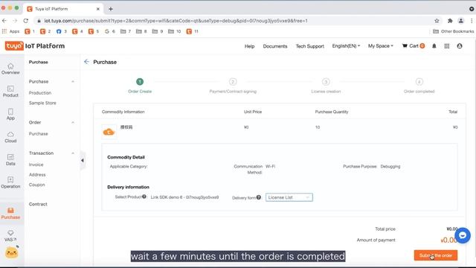Click the Order completed step 4
The width and height of the screenshot is (476, 268).
point(419,86)
